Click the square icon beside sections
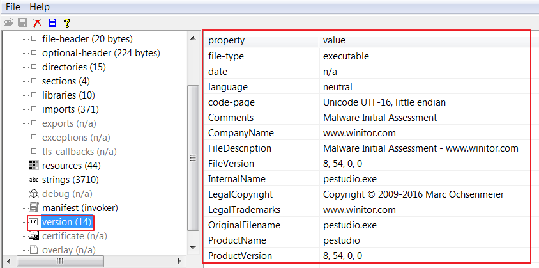This screenshot has width=539, height=268. tap(34, 81)
